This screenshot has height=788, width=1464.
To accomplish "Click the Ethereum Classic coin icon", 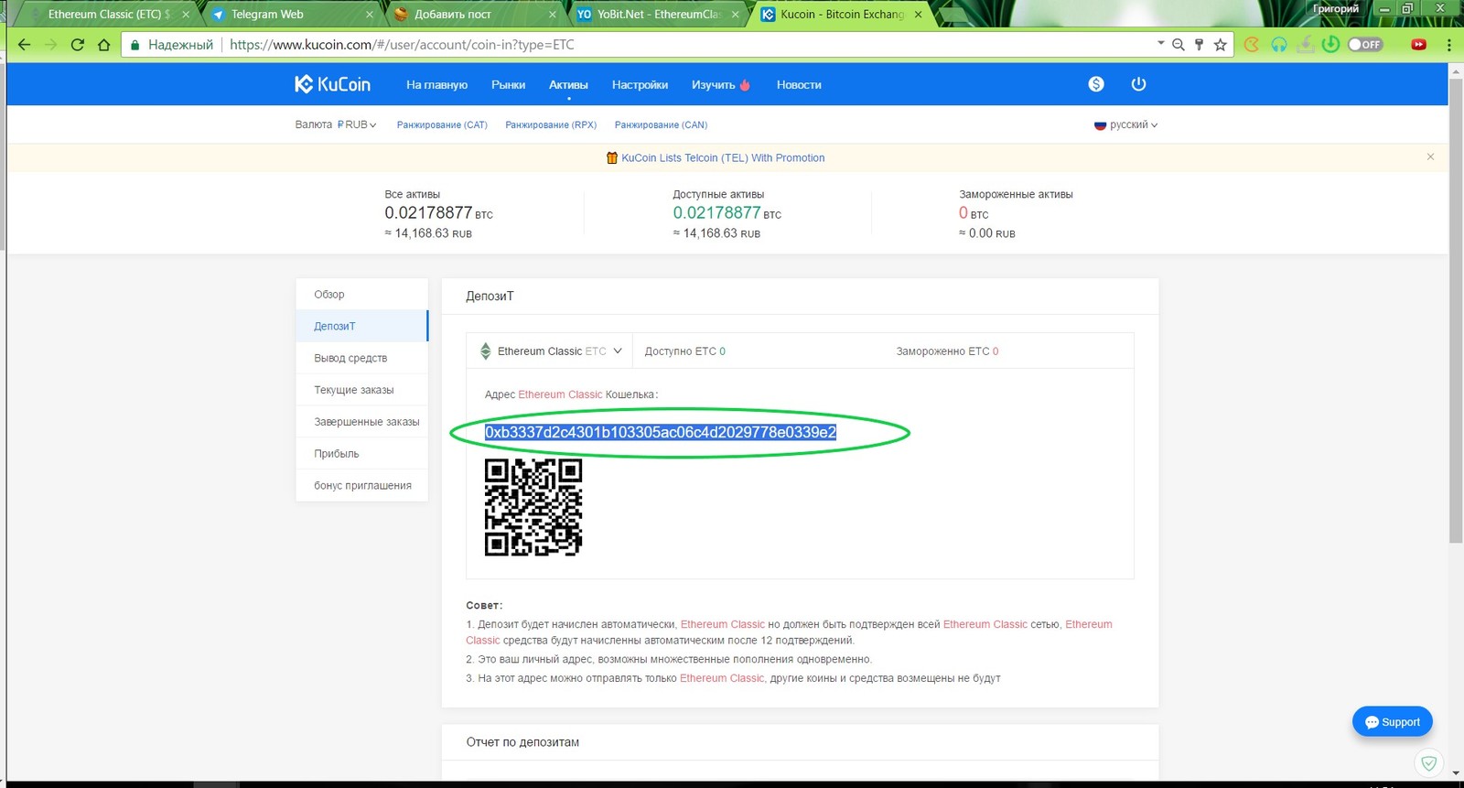I will (486, 351).
